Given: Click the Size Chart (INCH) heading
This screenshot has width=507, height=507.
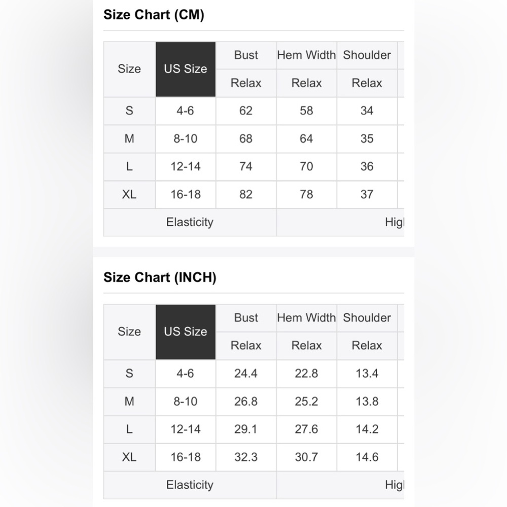Looking at the screenshot, I should [160, 277].
